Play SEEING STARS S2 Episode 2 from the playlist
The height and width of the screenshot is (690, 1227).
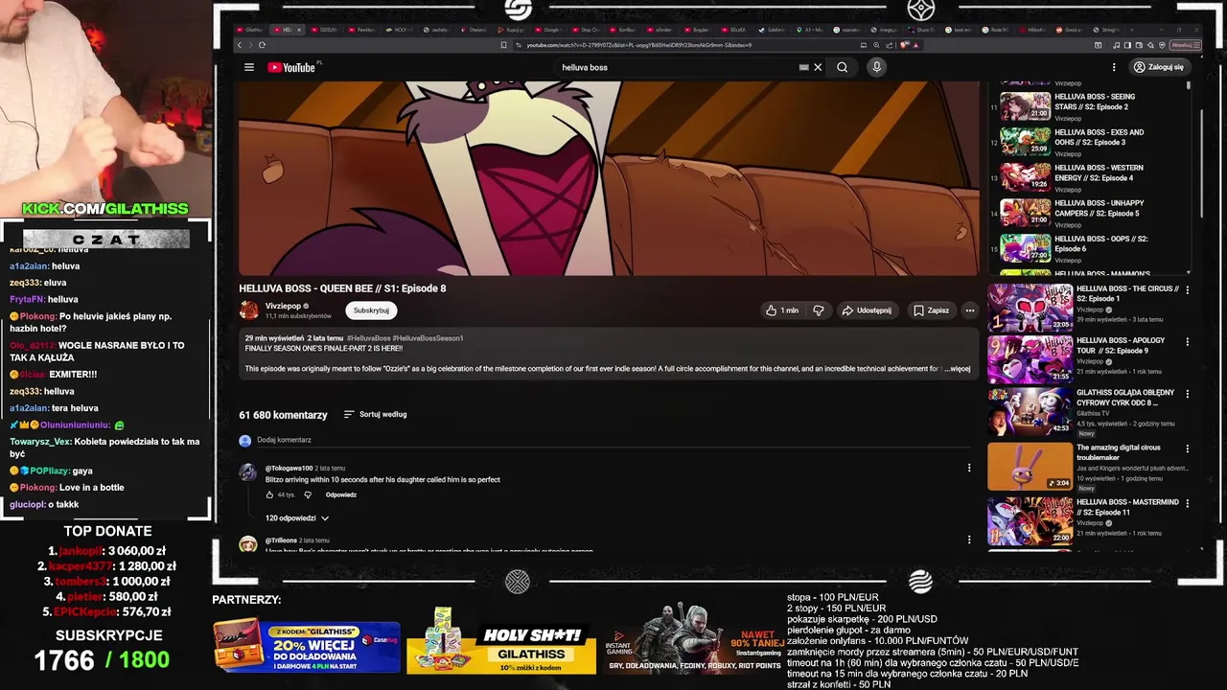pos(1026,105)
